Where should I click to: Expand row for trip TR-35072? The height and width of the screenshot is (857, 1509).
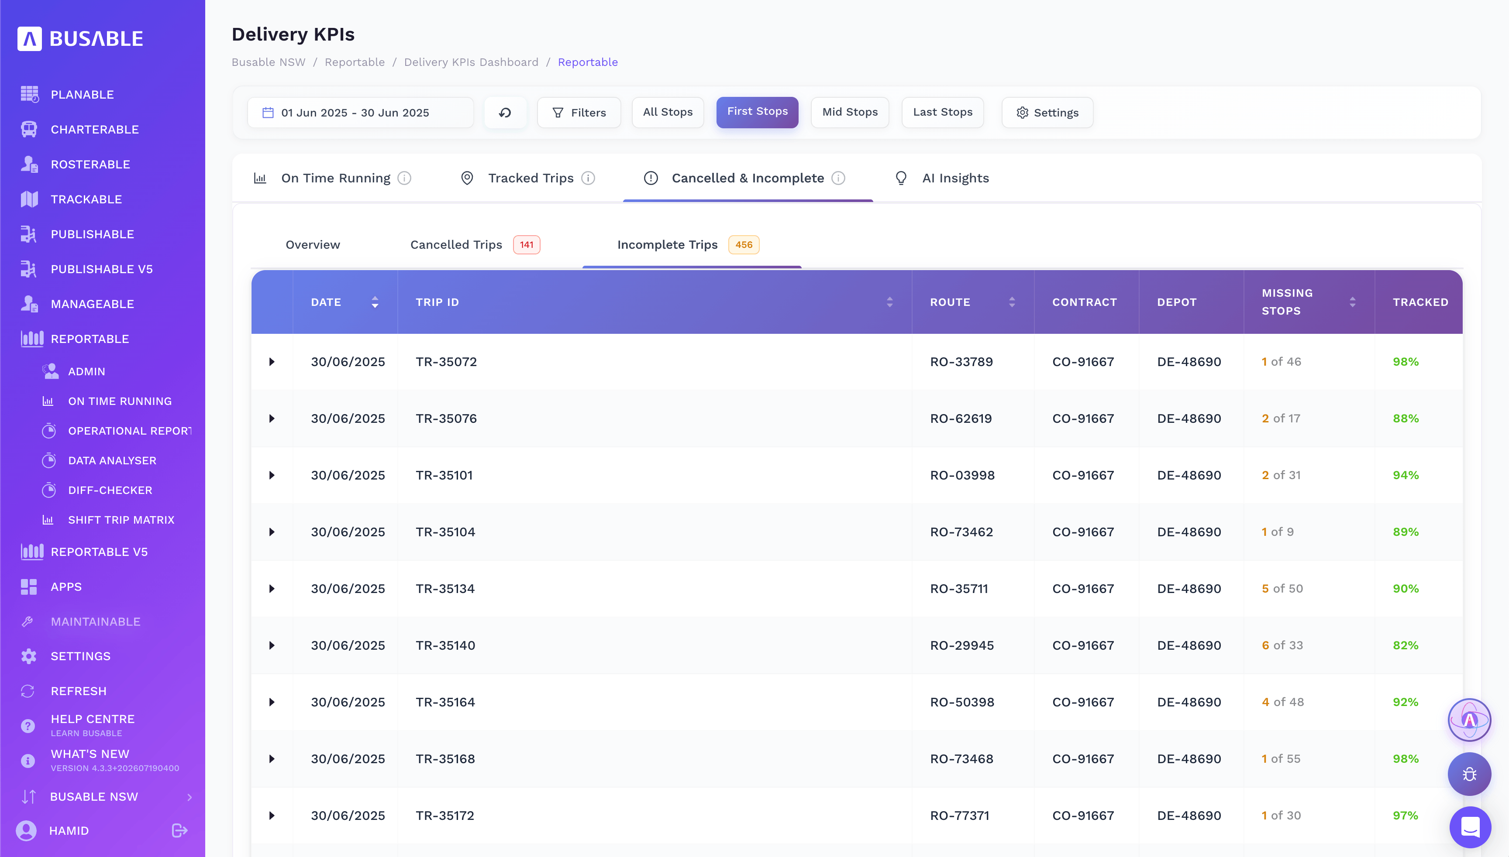coord(272,361)
